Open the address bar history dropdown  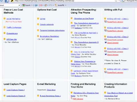pyautogui.click(x=119, y=1)
